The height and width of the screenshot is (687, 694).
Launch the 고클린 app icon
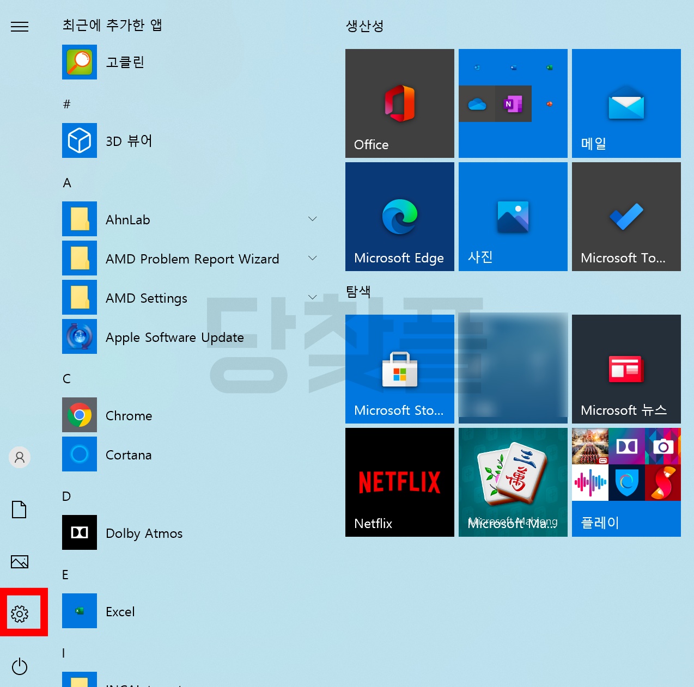(x=80, y=62)
